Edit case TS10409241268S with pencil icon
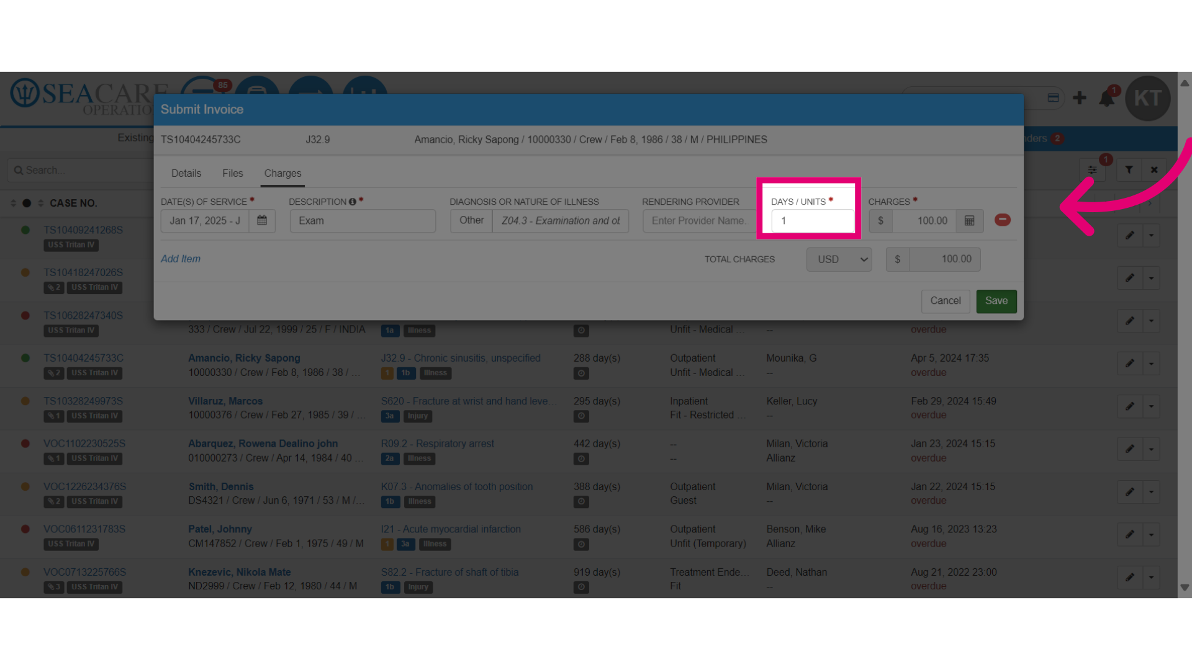 coord(1130,235)
